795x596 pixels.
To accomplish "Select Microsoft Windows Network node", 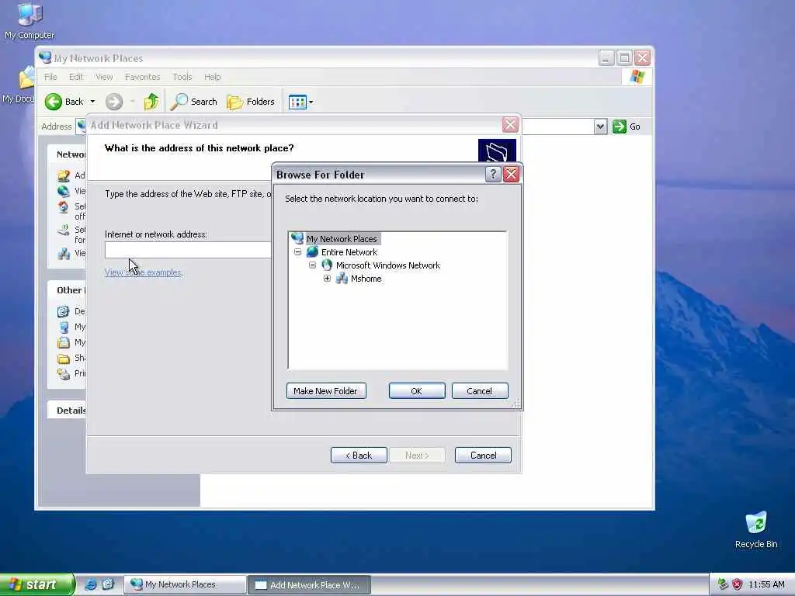I will (x=388, y=265).
